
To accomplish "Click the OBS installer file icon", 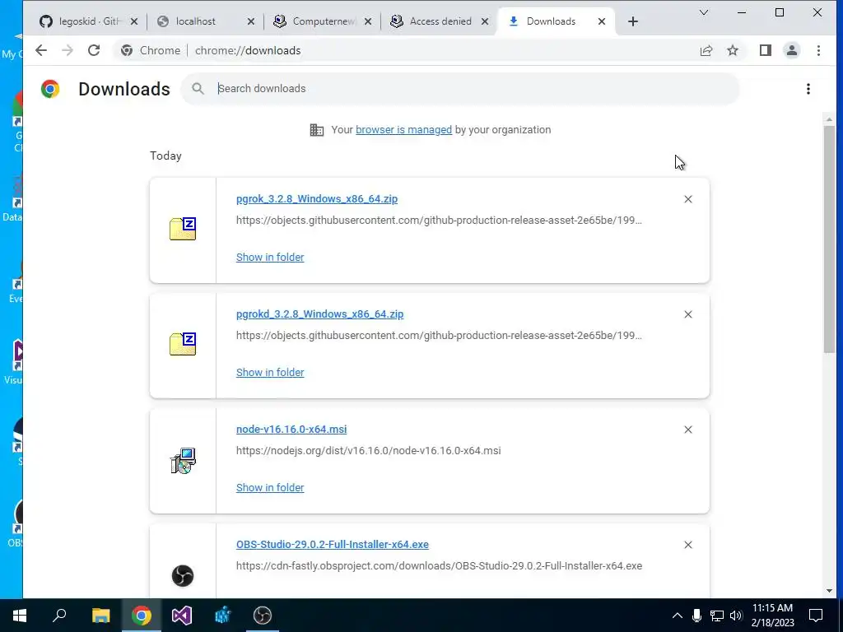I will click(183, 575).
